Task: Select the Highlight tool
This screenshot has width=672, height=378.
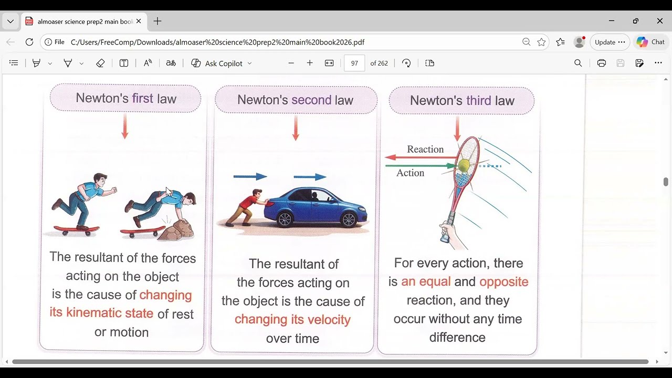Action: point(36,63)
